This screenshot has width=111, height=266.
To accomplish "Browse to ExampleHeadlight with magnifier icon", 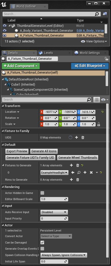I will [79, 172].
